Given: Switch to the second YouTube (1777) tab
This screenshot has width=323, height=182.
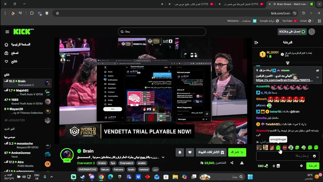Looking at the screenshot, I should point(191,4).
